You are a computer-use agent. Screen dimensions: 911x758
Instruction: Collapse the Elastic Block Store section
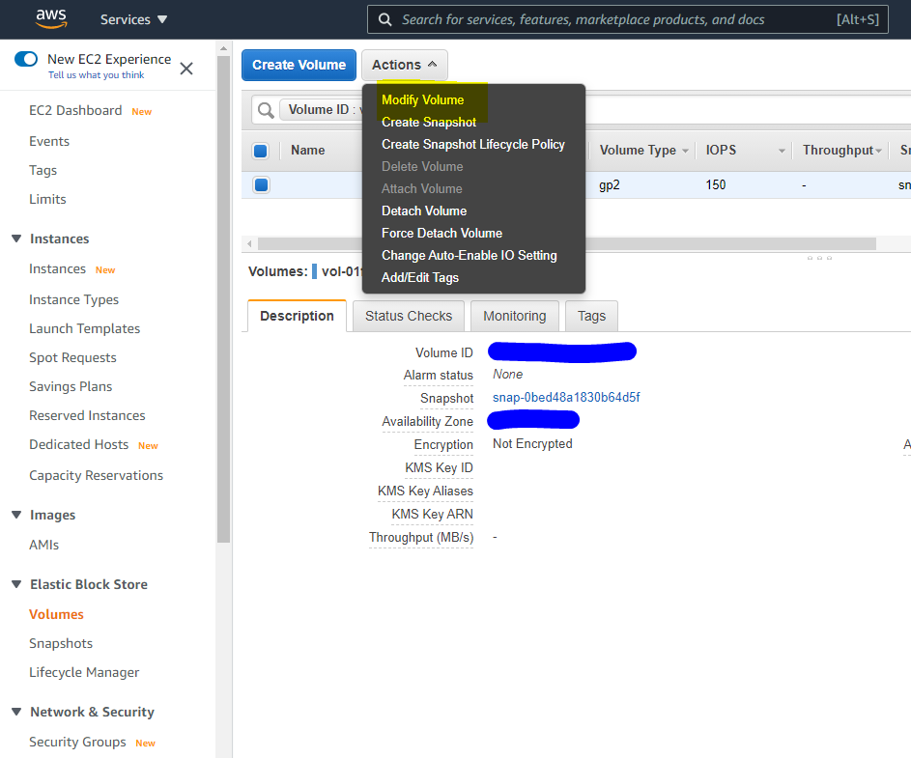(16, 584)
